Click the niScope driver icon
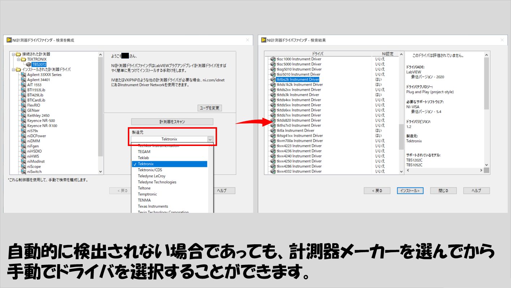 pos(23,167)
